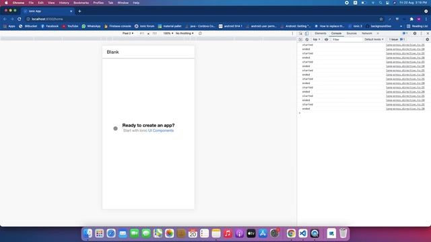Toggle device toolbar icon in DevTools
Image resolution: width=431 pixels, height=242 pixels.
[306, 34]
